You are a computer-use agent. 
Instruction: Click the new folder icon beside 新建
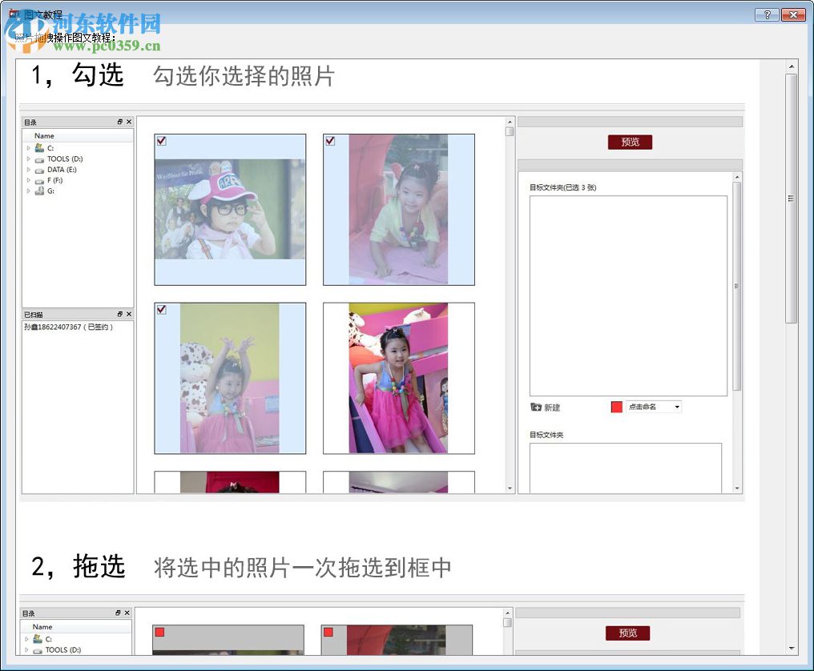coord(536,407)
